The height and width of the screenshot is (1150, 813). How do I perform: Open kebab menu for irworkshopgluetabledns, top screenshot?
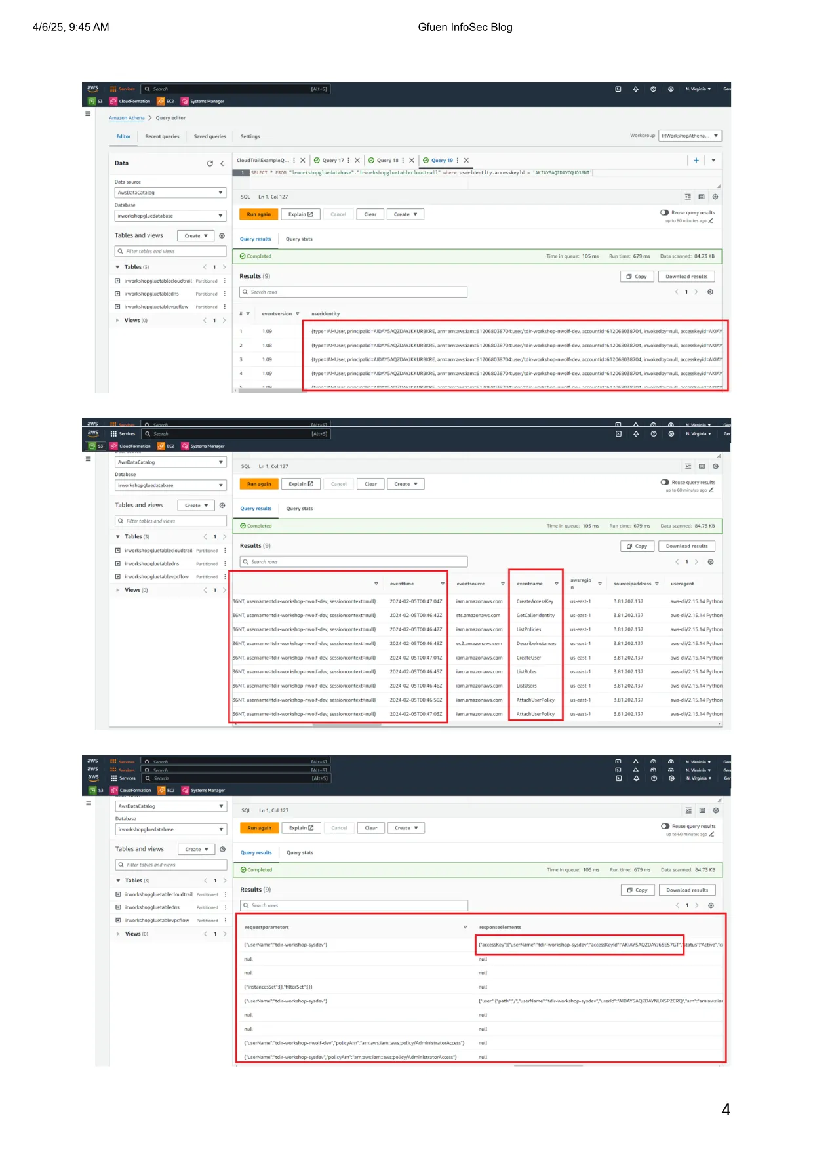pyautogui.click(x=224, y=294)
